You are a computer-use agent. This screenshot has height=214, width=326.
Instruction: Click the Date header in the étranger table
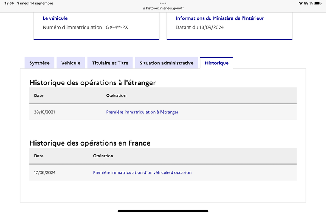coord(39,95)
